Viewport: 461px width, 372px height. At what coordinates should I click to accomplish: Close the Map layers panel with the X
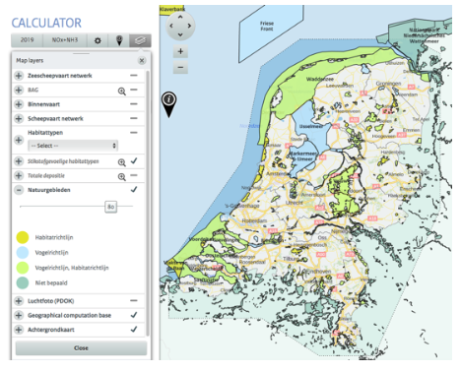142,61
